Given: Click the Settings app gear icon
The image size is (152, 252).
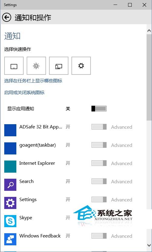Looking at the screenshot, I should (x=10, y=203).
